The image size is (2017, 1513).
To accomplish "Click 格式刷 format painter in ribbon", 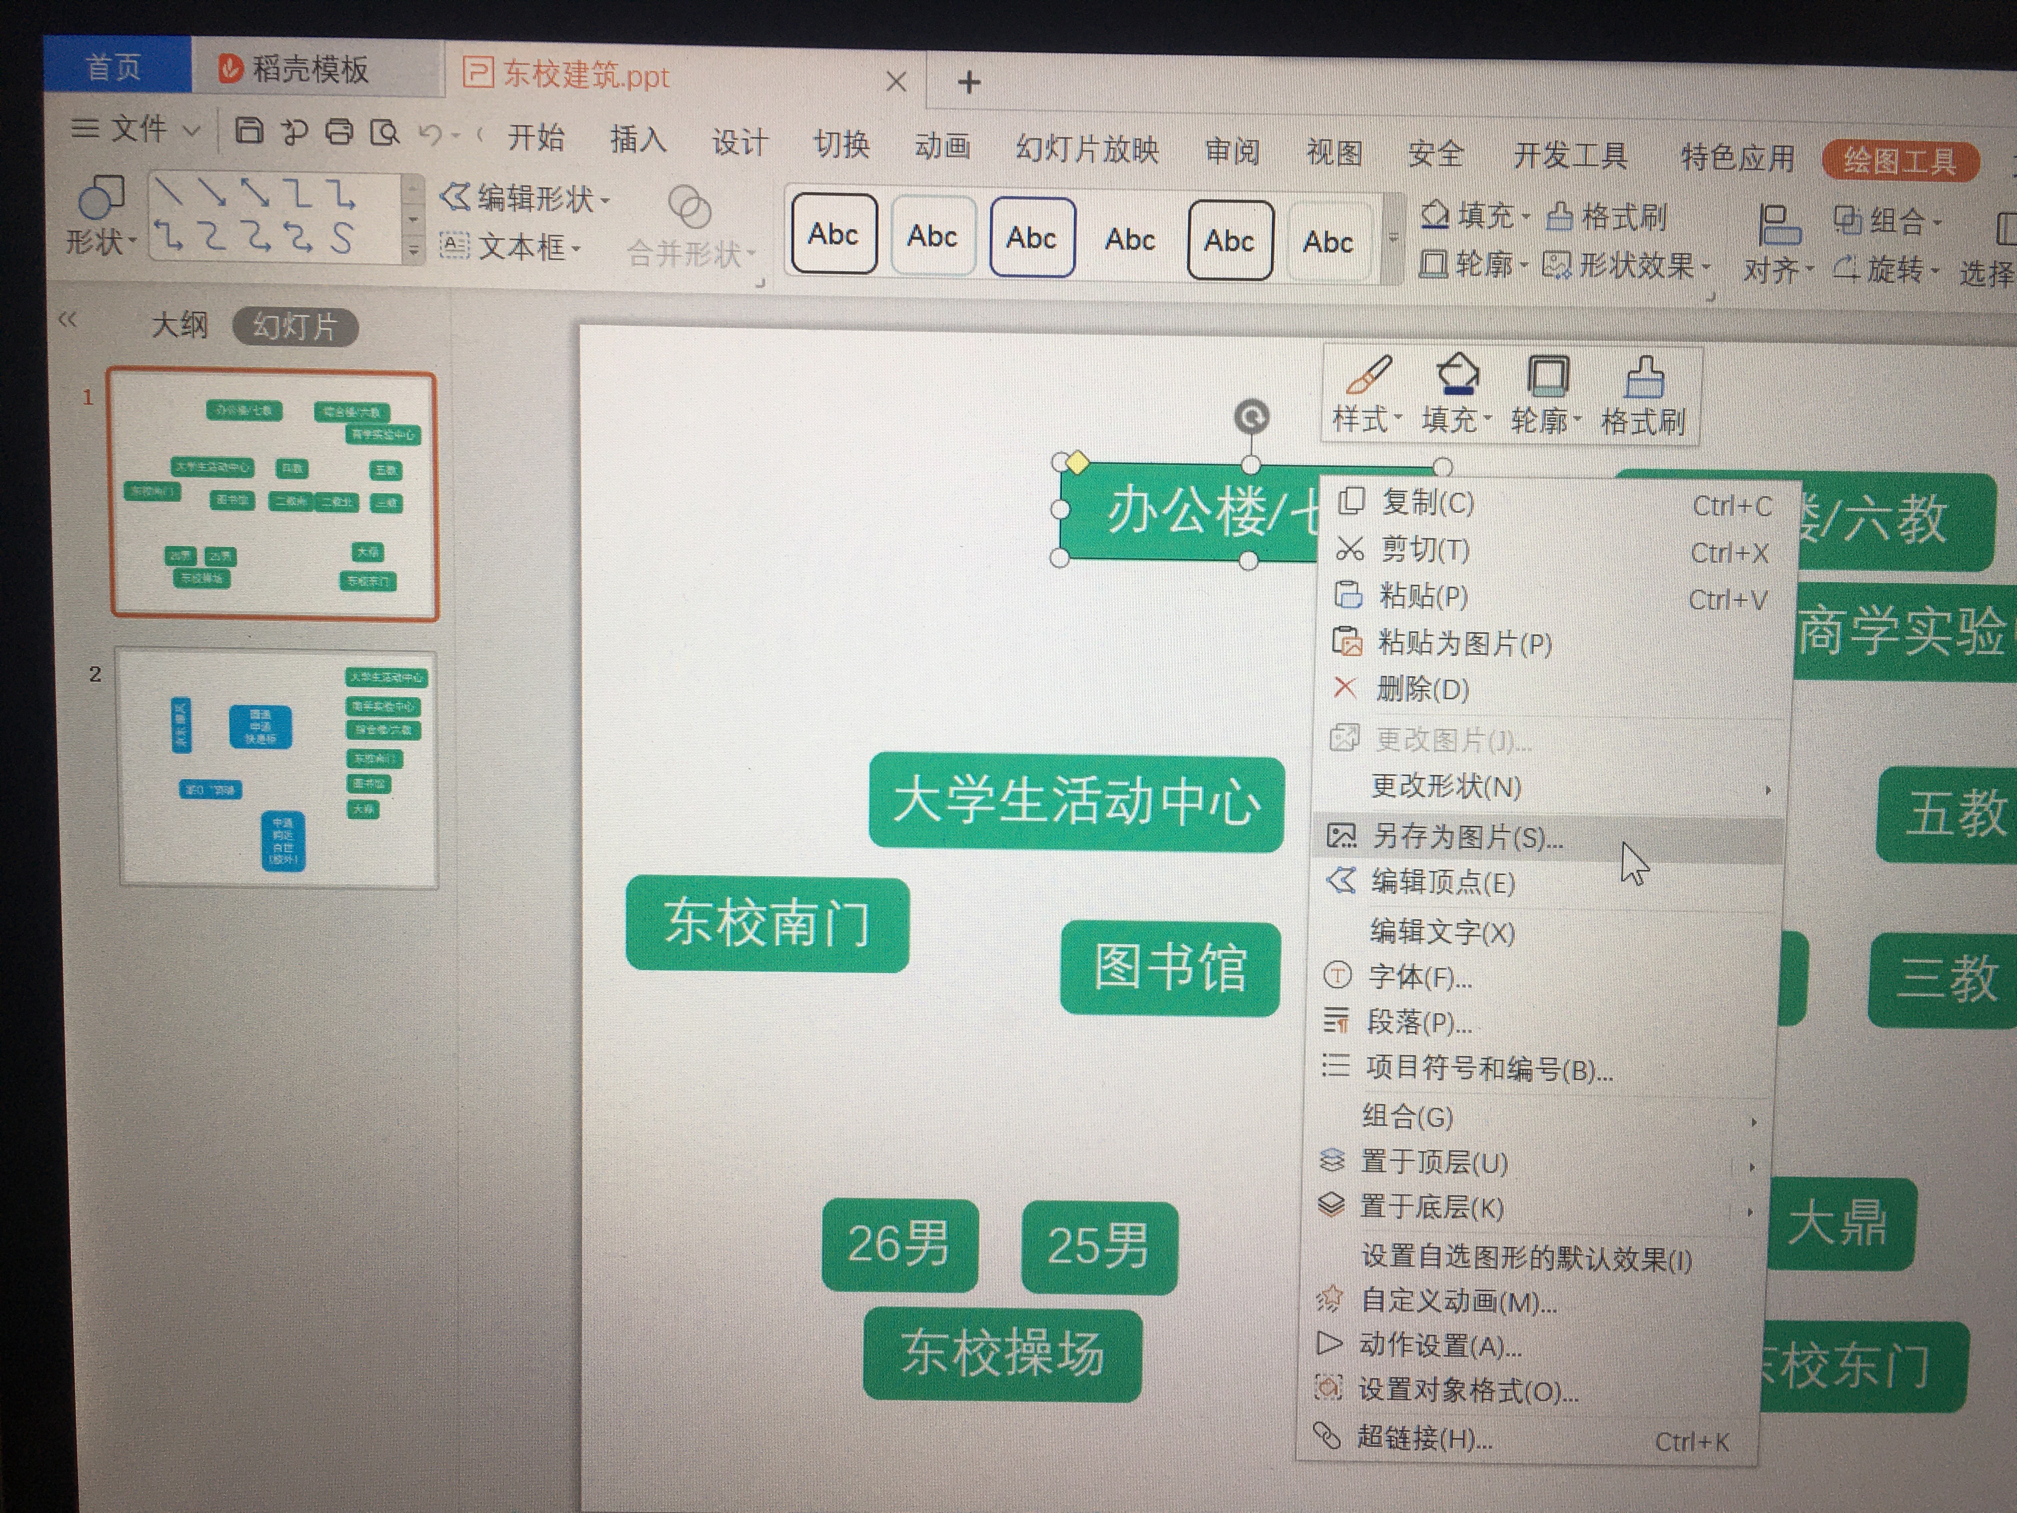I will tap(1607, 217).
